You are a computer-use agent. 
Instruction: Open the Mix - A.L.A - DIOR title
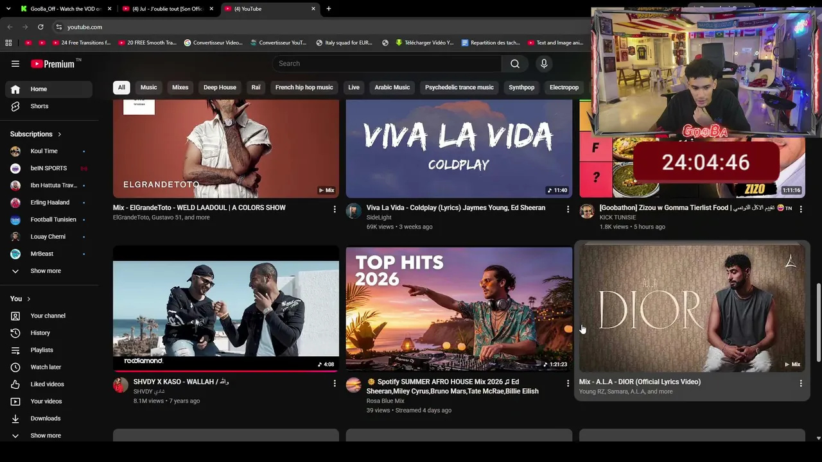click(x=640, y=382)
